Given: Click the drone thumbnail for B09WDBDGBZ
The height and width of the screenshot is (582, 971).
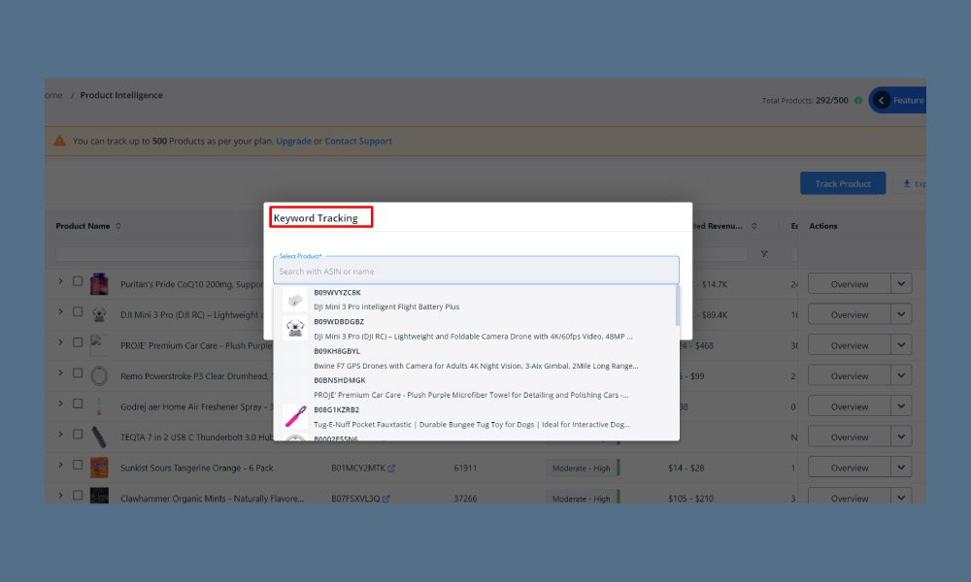Looking at the screenshot, I should coord(295,329).
